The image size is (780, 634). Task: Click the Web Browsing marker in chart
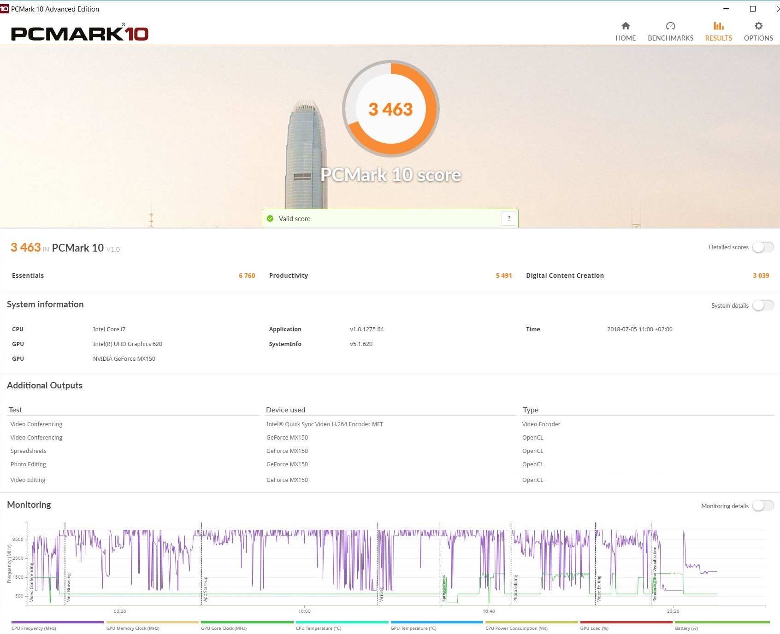coord(69,587)
